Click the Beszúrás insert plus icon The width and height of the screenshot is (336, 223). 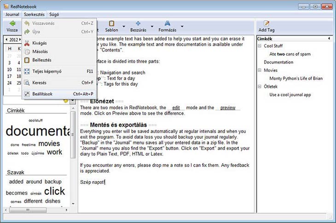click(138, 23)
